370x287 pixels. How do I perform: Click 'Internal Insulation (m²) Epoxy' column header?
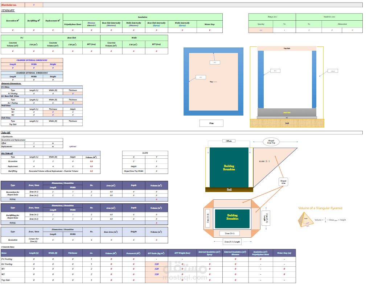pyautogui.click(x=210, y=253)
